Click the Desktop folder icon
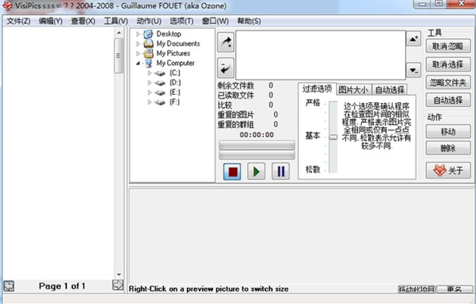Viewport: 476px width, 304px height. (148, 34)
